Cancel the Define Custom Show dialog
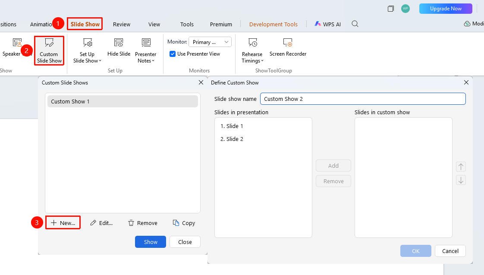 click(450, 251)
